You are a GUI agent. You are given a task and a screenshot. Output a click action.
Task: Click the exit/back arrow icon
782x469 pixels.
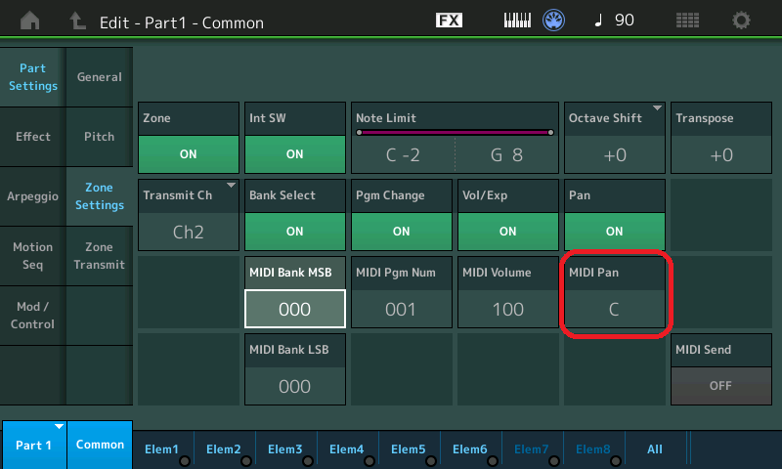(78, 21)
